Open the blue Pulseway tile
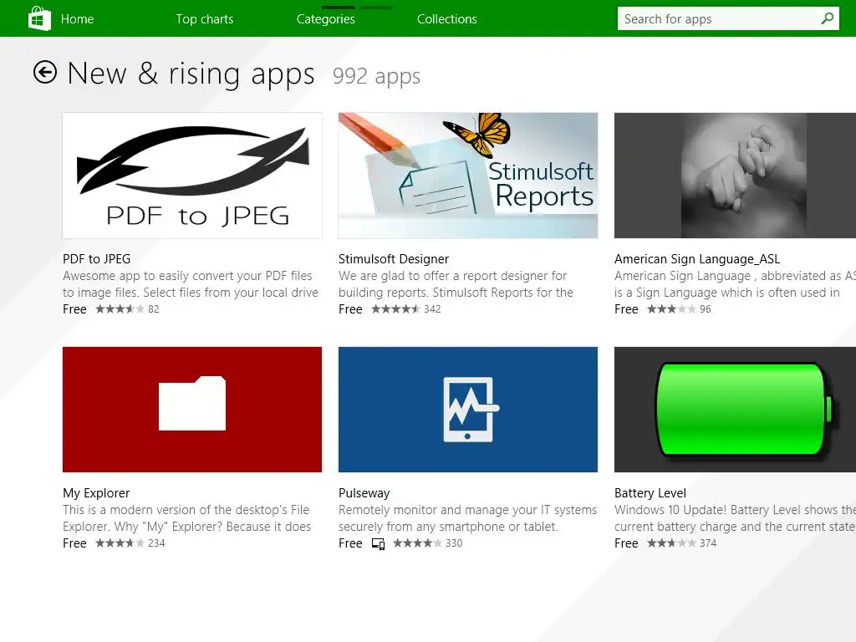The height and width of the screenshot is (642, 856). pyautogui.click(x=468, y=410)
